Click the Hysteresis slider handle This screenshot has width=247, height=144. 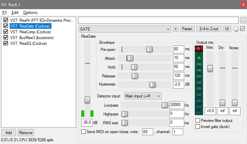coord(152,85)
